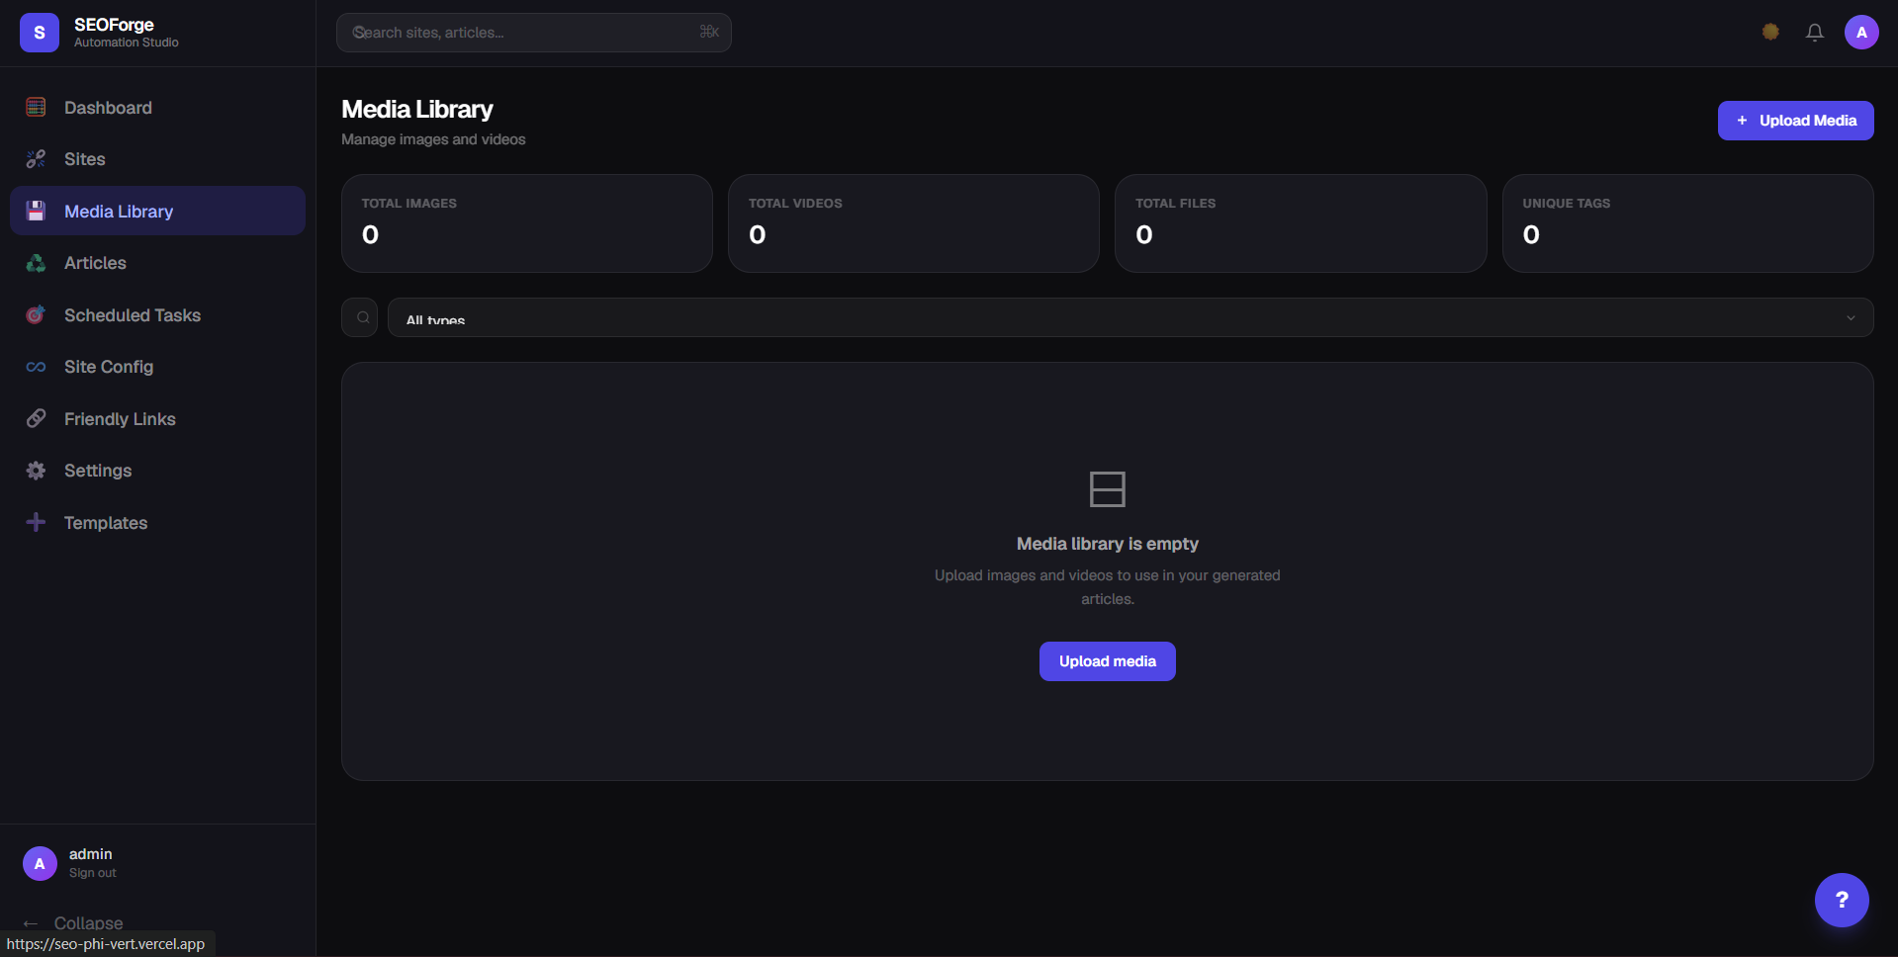Click the 'Manage images and videos' subtitle
Screen dimensions: 1898x957
pos(433,139)
